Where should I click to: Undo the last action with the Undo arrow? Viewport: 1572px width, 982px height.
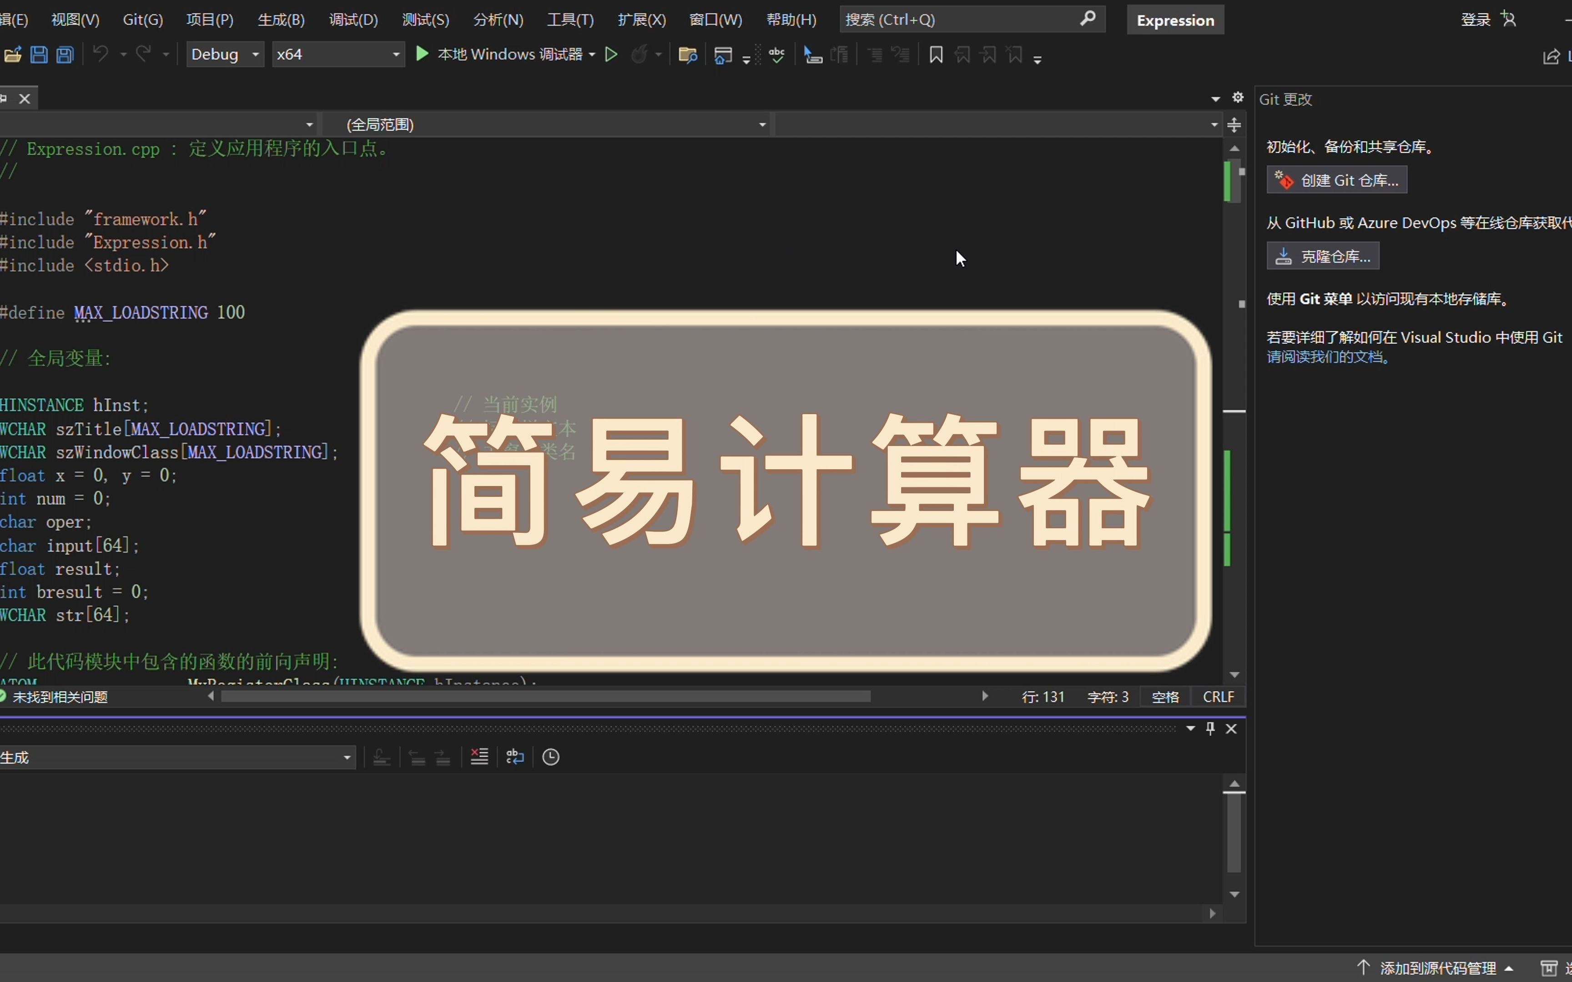click(x=101, y=54)
